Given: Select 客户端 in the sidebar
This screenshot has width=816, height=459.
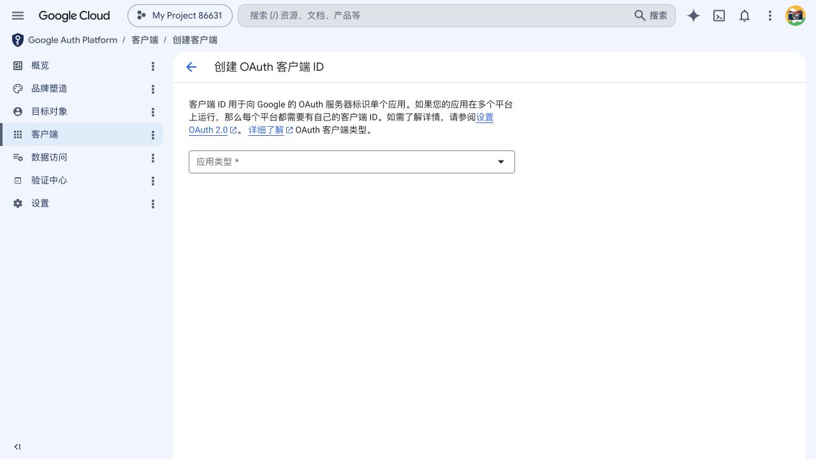Looking at the screenshot, I should (82, 135).
